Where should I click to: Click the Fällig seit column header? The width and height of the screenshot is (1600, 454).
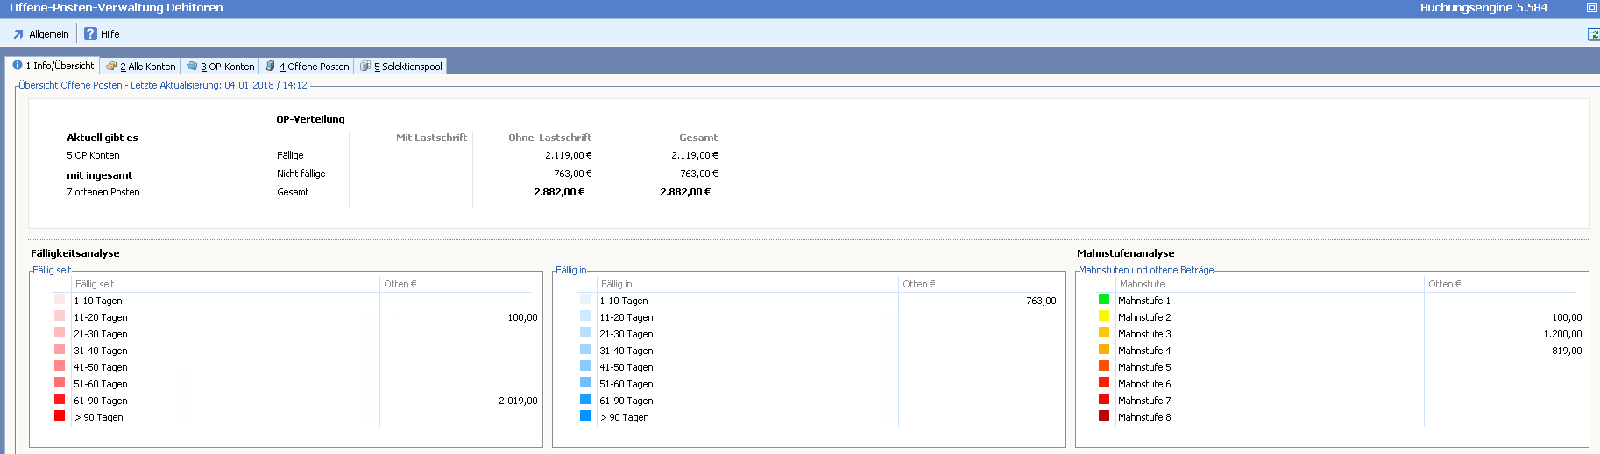(x=95, y=284)
